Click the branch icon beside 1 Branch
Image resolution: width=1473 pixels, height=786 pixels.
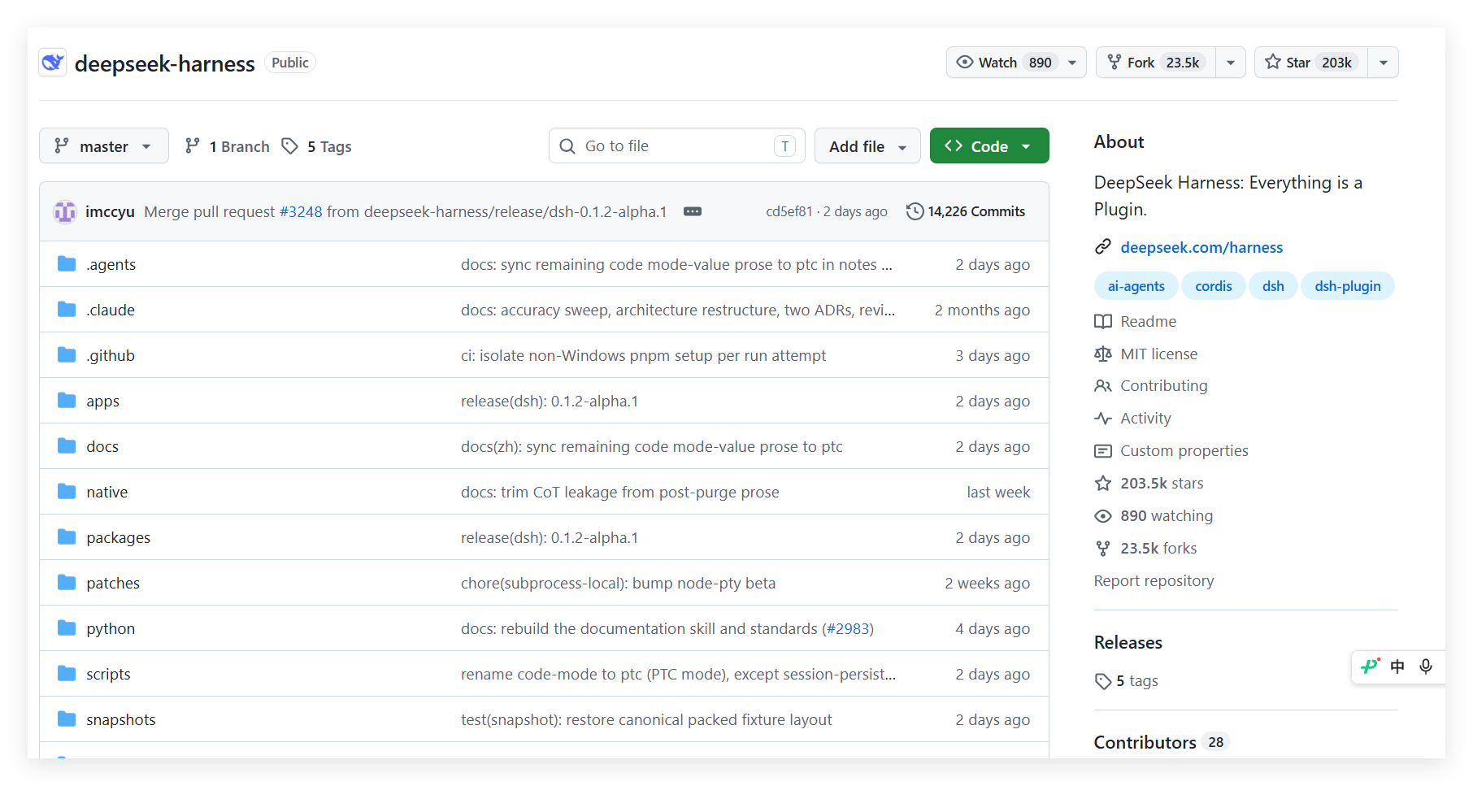[x=193, y=146]
